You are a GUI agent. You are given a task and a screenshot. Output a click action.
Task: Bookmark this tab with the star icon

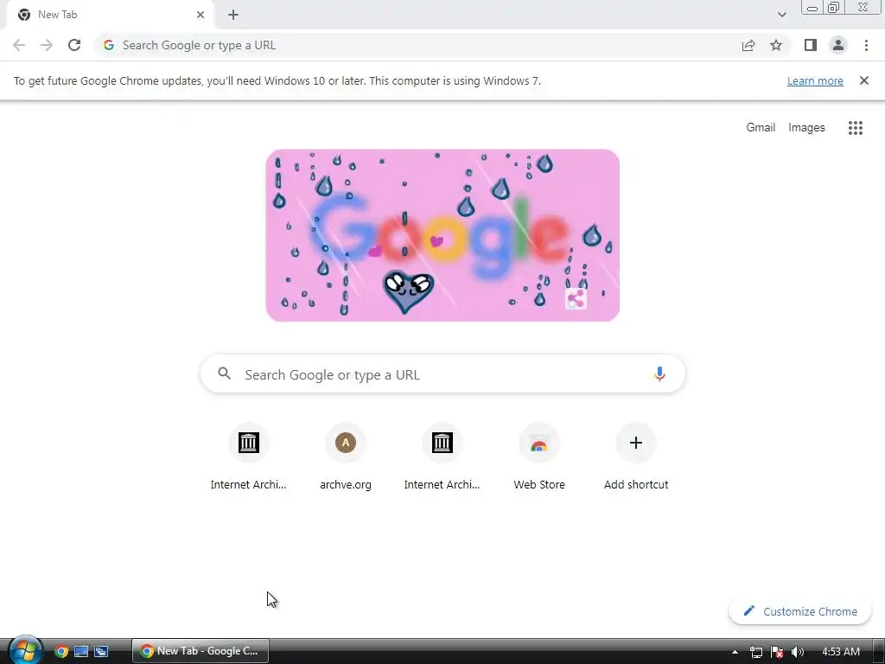click(776, 45)
